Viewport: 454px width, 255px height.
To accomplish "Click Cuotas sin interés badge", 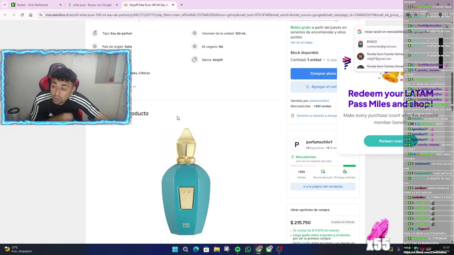I will tap(343, 222).
